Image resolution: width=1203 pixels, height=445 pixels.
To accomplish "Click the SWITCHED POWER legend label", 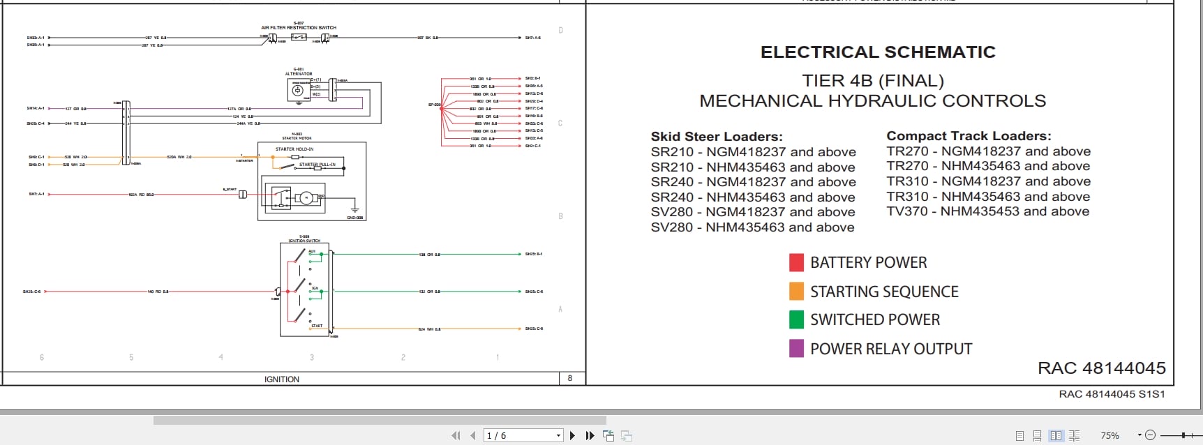I will click(x=875, y=320).
